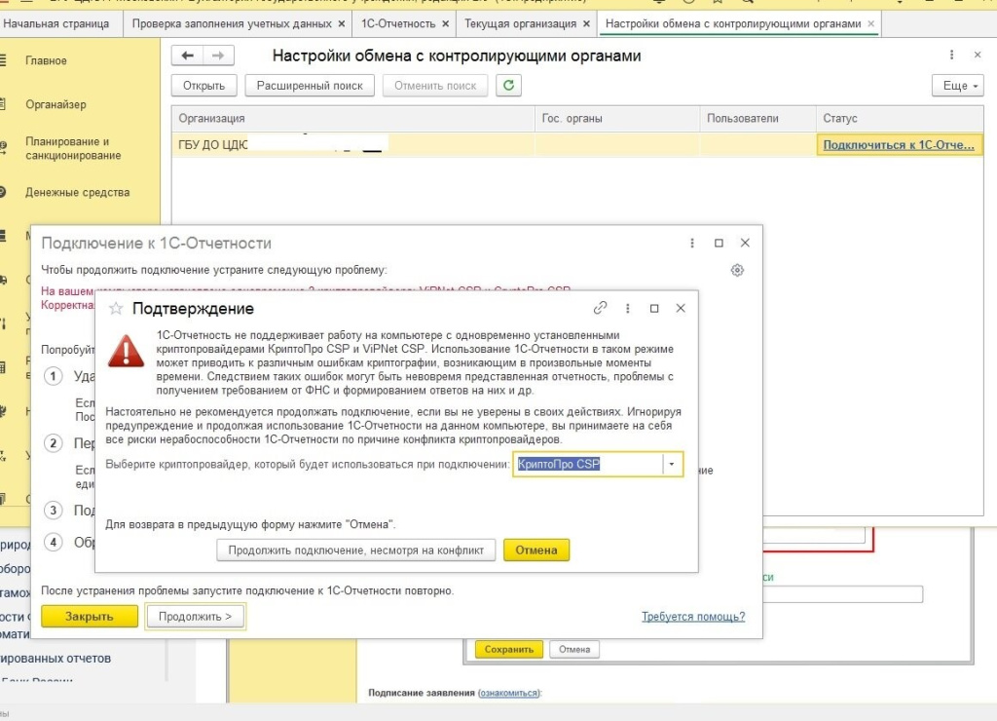Click the back navigation arrow
This screenshot has height=721, width=997.
(x=187, y=57)
